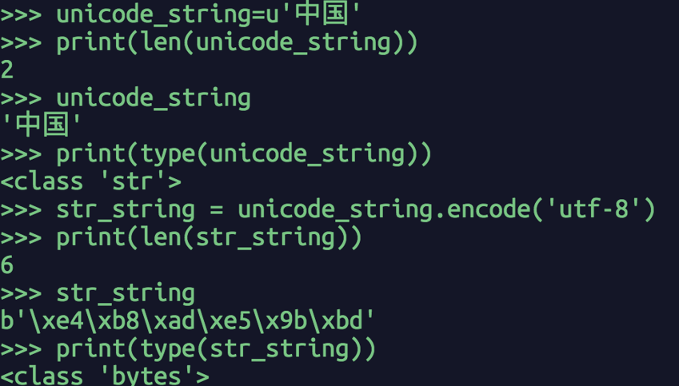Click the print(type(unicode_string)) command
The image size is (679, 386).
pos(244,154)
